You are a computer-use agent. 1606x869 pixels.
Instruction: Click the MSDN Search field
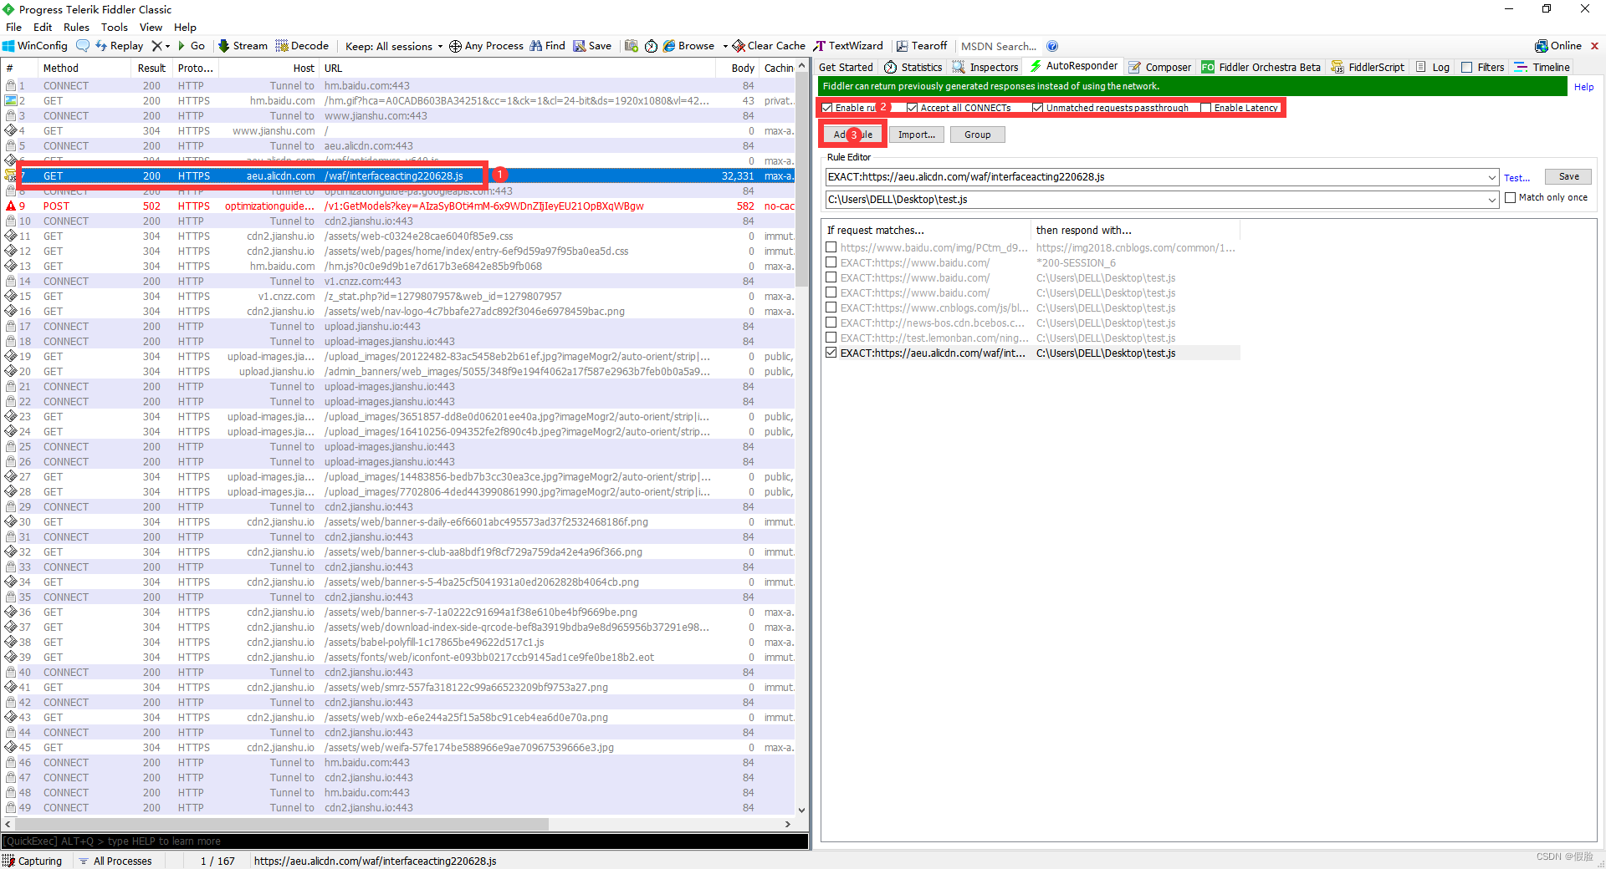pyautogui.click(x=1000, y=46)
